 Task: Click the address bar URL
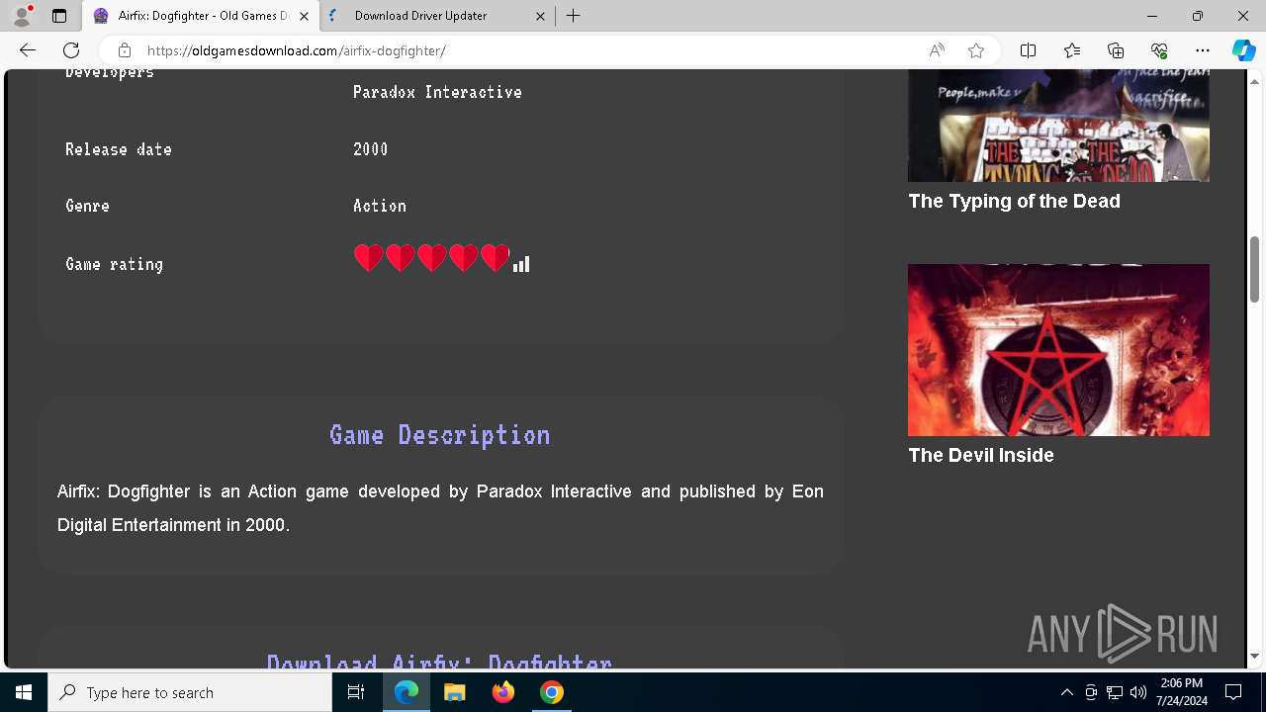pyautogui.click(x=296, y=50)
